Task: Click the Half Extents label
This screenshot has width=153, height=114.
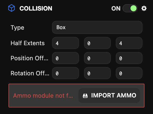Action: coord(27,43)
